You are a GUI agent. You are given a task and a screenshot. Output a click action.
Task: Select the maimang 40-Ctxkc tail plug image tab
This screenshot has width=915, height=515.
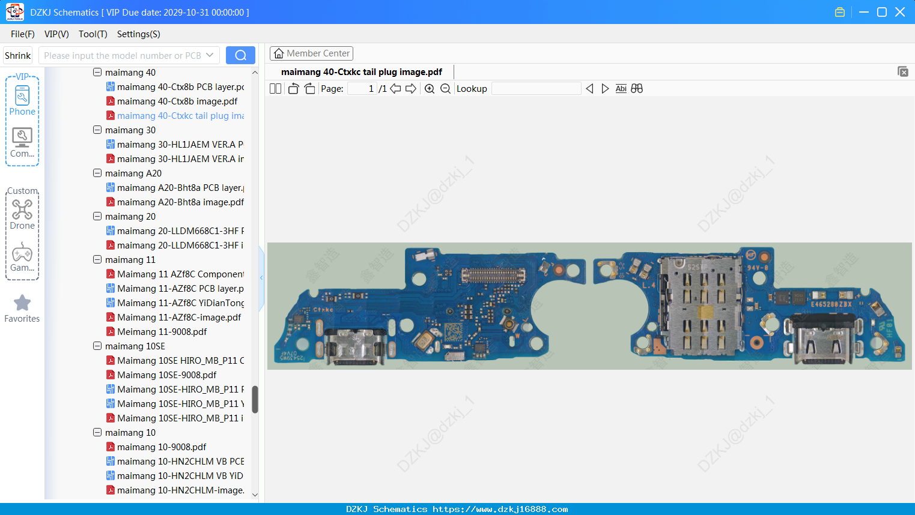click(362, 72)
